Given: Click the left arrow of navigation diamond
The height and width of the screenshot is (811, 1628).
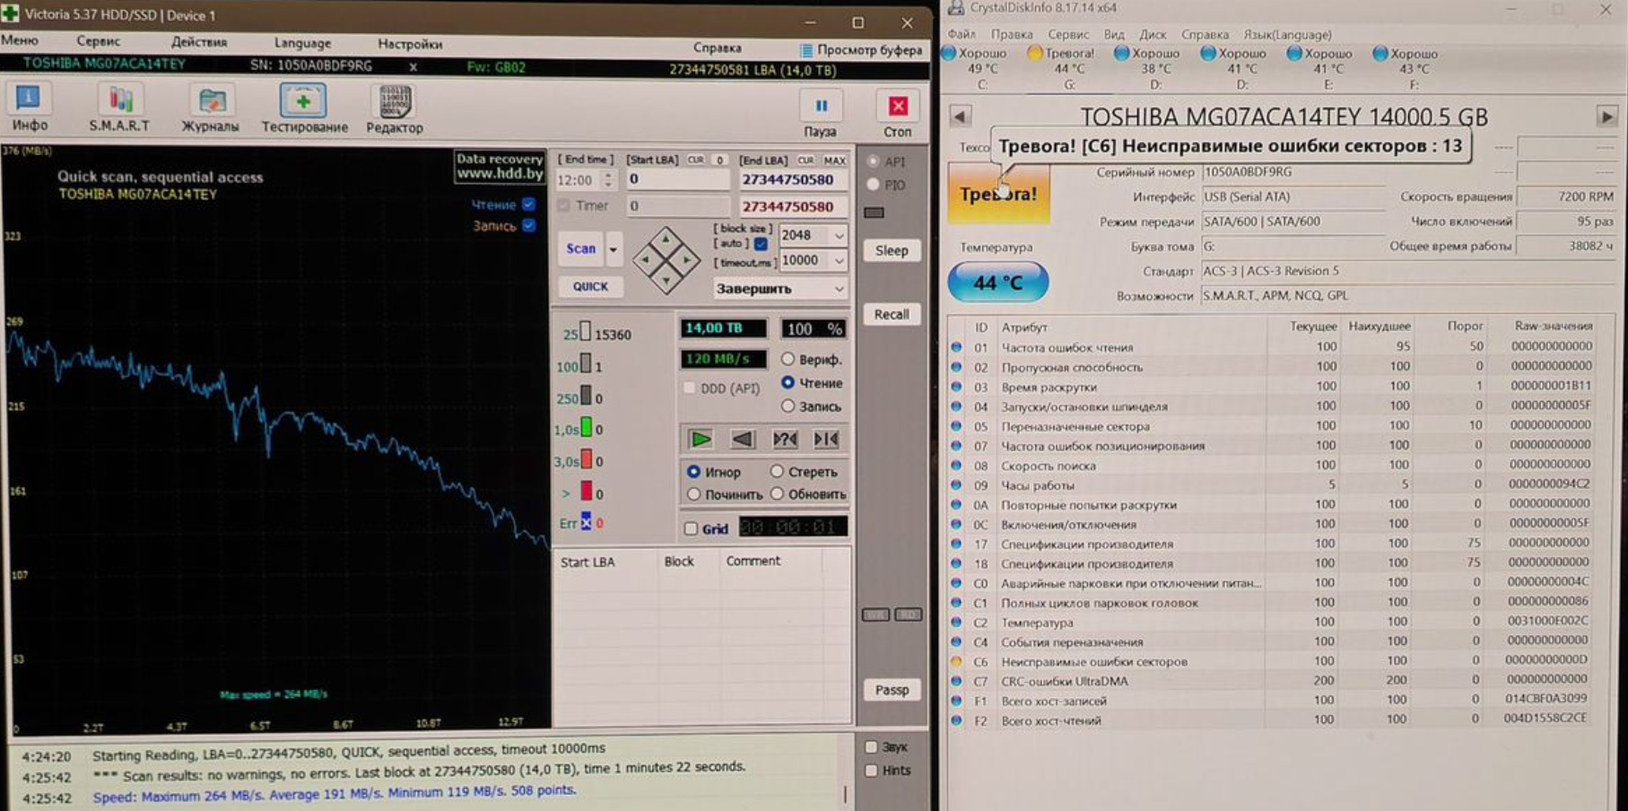Looking at the screenshot, I should [x=643, y=260].
